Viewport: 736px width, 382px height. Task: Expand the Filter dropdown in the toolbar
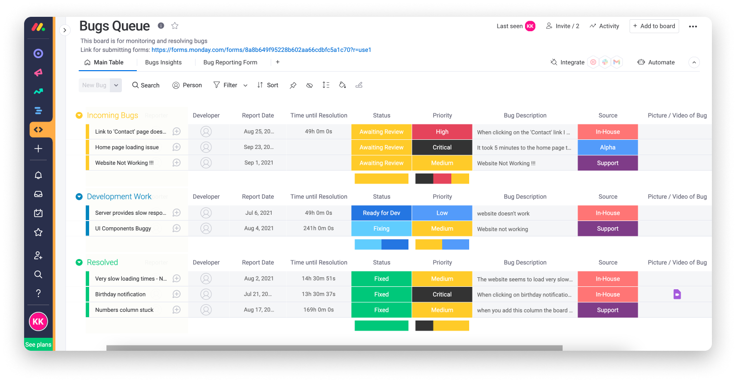point(245,85)
